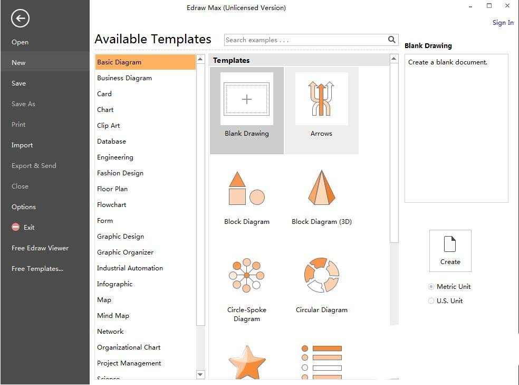Viewport: 519px width, 385px height.
Task: Click the search magnifier icon
Action: 391,40
